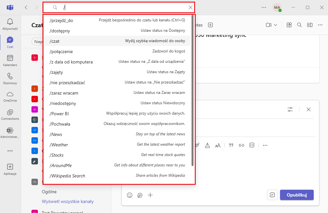Select /z dala od komputera command
The height and width of the screenshot is (213, 328).
(117, 62)
